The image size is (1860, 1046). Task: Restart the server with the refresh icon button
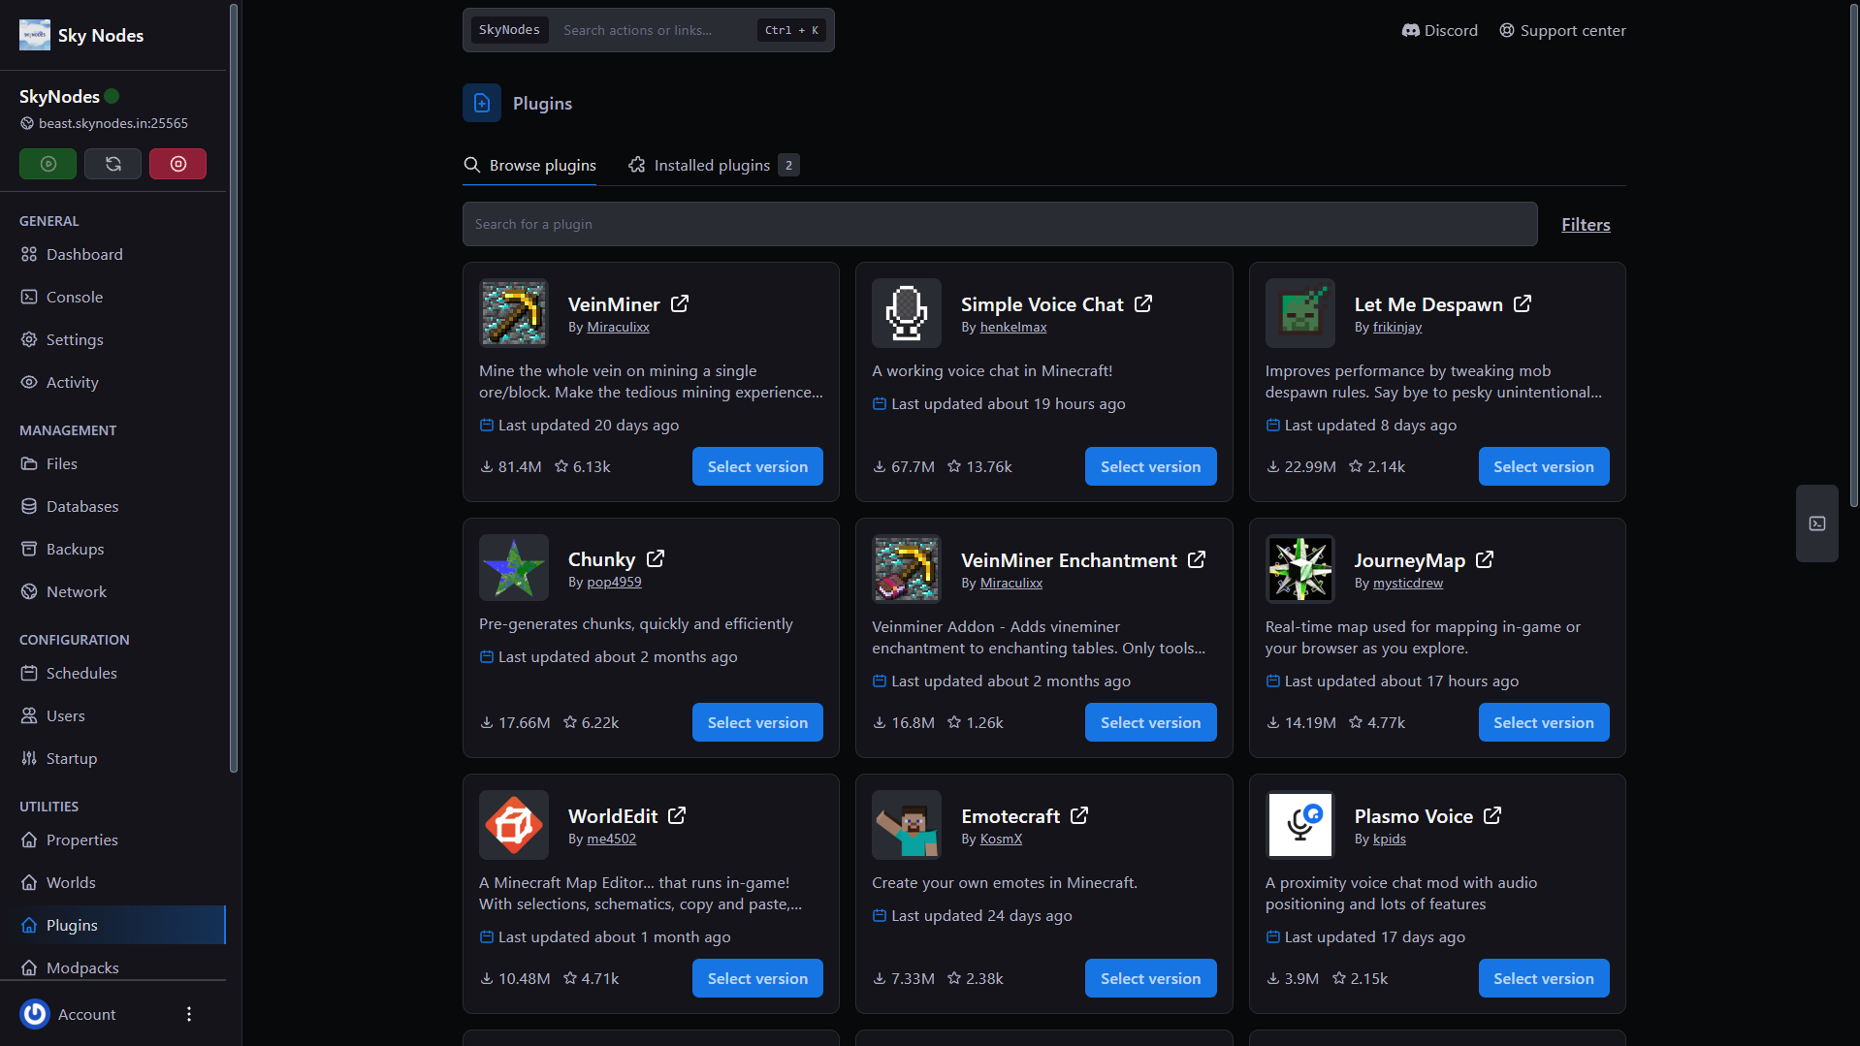pyautogui.click(x=112, y=164)
